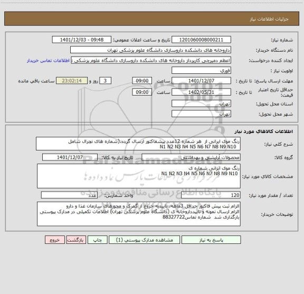Click the 'چاپ' print button
The width and height of the screenshot is (304, 294).
coord(97,240)
